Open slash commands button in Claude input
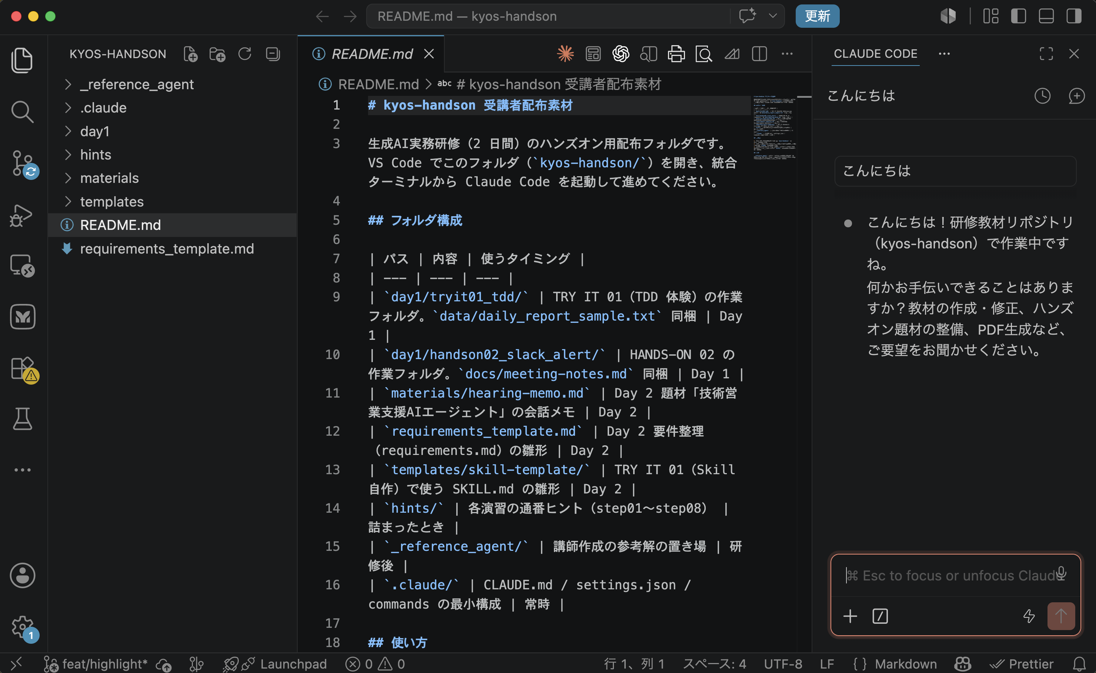 [880, 616]
